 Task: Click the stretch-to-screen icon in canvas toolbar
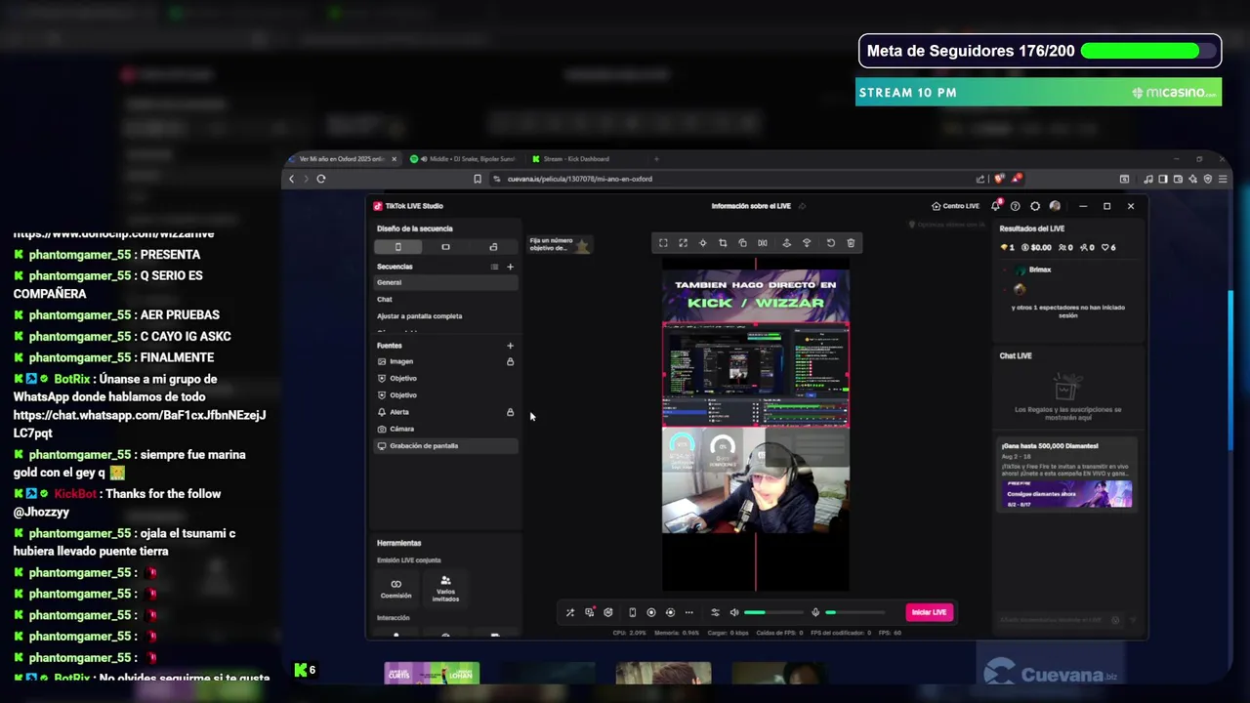tap(683, 243)
